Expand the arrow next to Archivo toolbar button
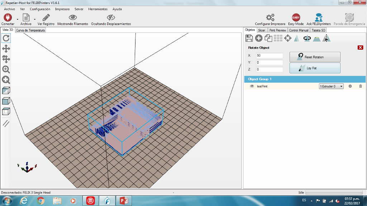Viewport: 367px width, 206px height. [35, 19]
